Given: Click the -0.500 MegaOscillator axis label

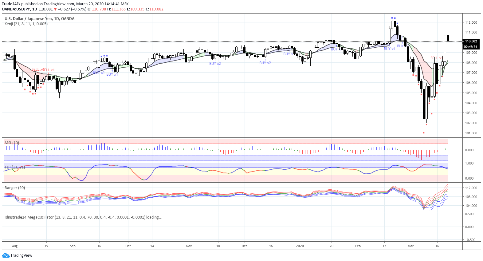Looking at the screenshot, I should (x=470, y=240).
